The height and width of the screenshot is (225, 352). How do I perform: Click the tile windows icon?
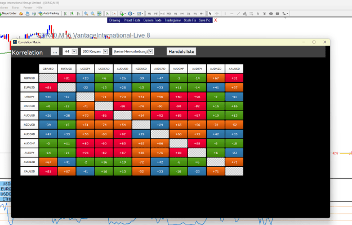99,14
